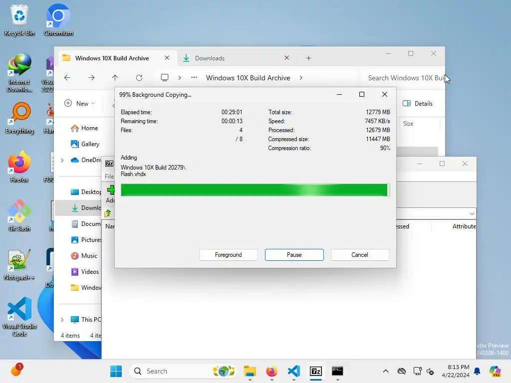Open Notepad++ desktop shortcut
Image resolution: width=511 pixels, height=383 pixels.
coord(19,265)
